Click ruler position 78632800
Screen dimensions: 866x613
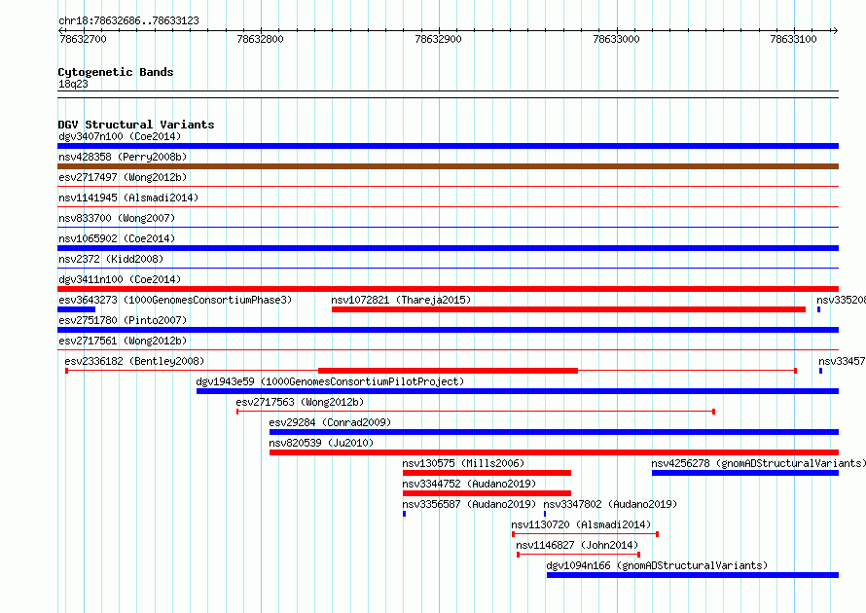(x=260, y=39)
